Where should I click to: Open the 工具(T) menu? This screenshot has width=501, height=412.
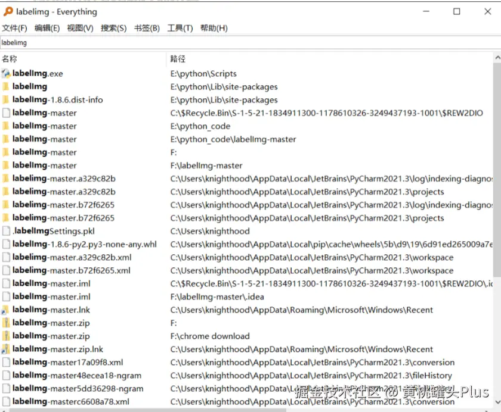(x=180, y=28)
